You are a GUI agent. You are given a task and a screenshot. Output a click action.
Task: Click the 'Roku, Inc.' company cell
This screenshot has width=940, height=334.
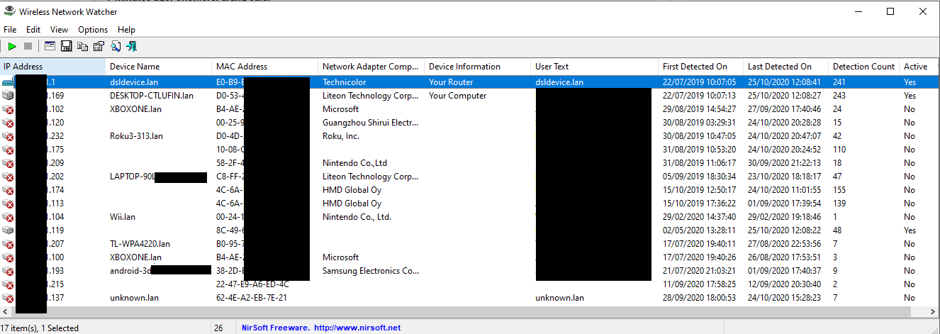tap(341, 136)
